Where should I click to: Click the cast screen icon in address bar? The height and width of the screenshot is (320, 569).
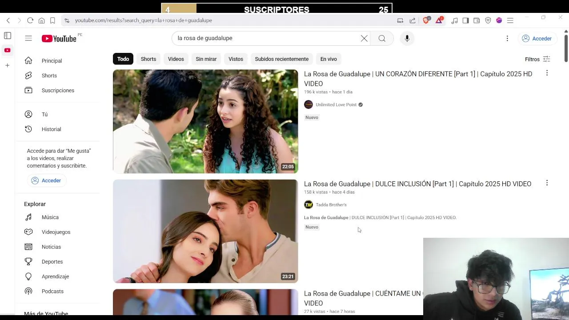click(400, 20)
